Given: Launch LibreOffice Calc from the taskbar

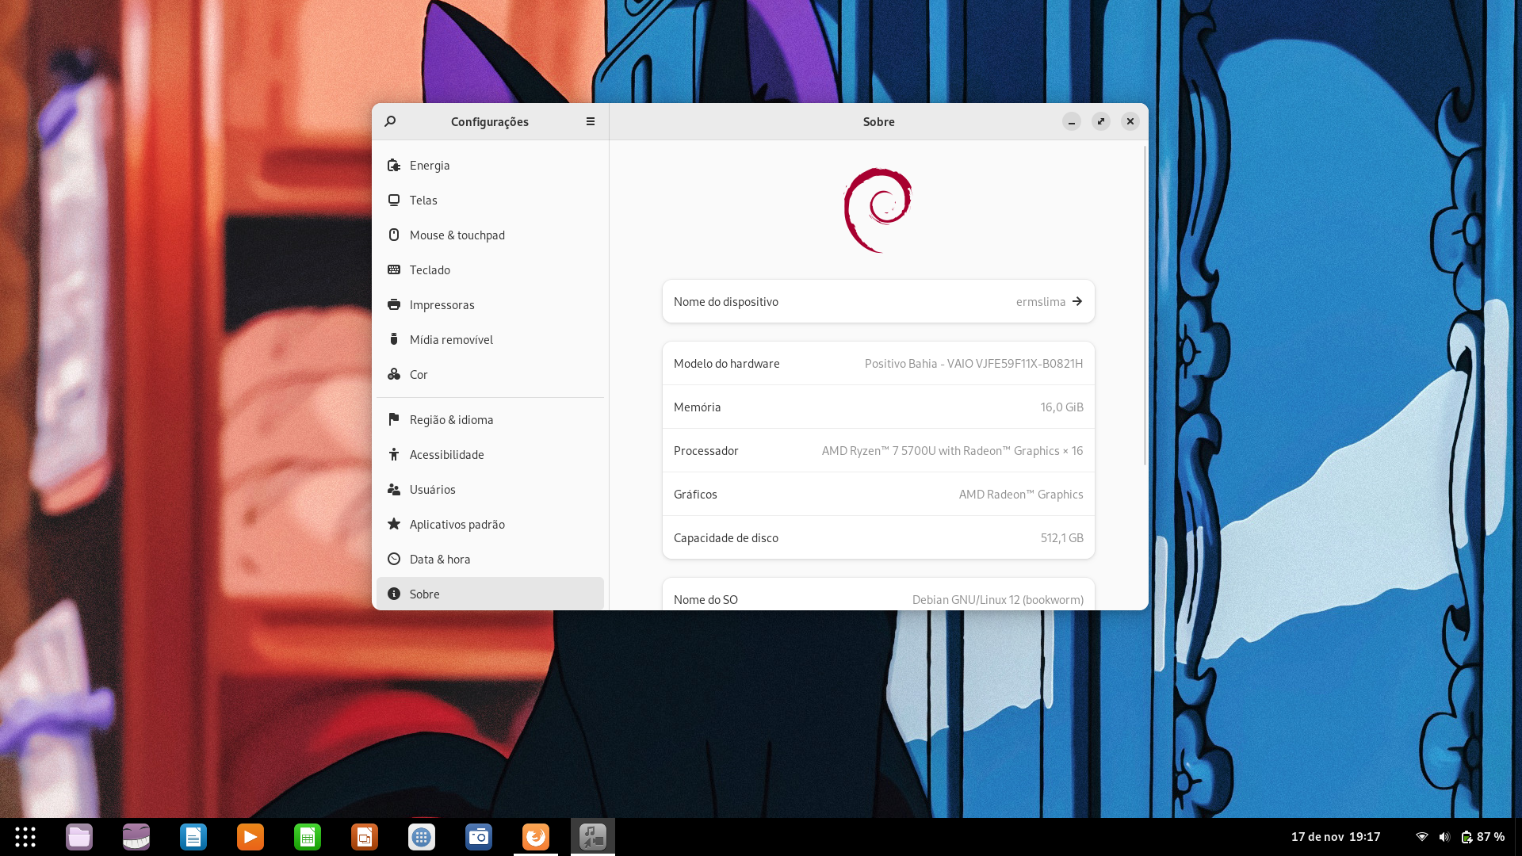Looking at the screenshot, I should [308, 837].
